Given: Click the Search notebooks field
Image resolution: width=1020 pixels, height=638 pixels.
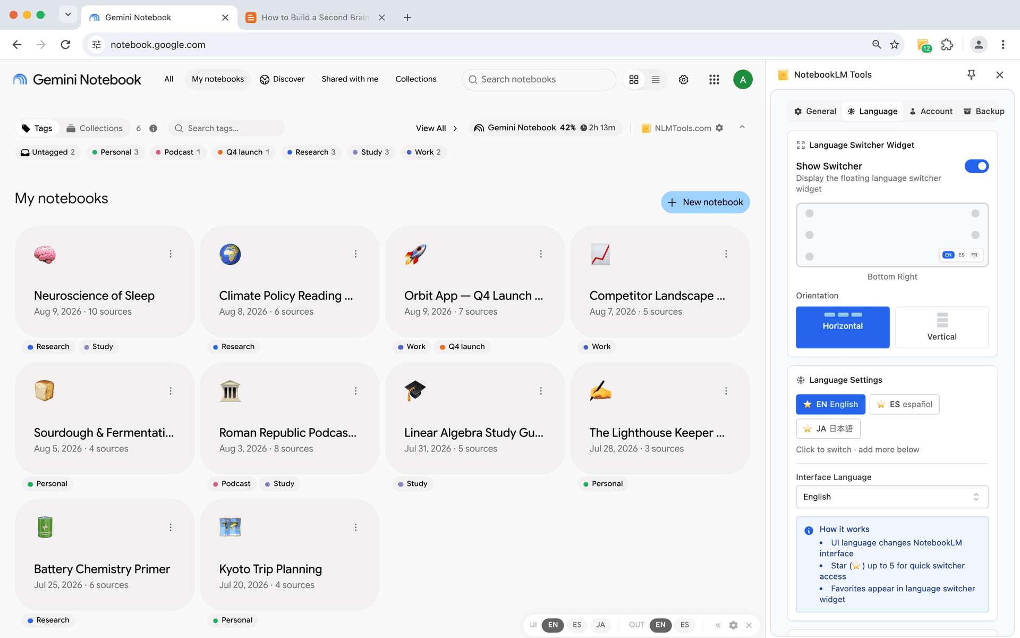Looking at the screenshot, I should 539,80.
